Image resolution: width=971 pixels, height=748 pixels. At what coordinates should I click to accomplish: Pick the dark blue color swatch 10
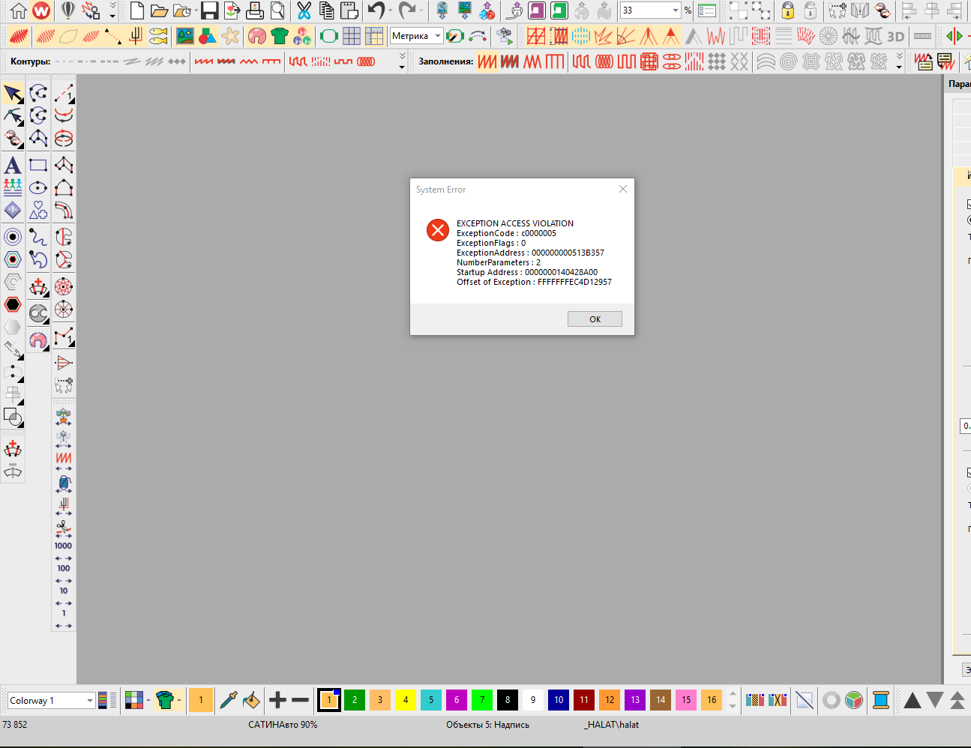pos(559,700)
